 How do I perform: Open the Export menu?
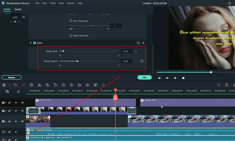70,3
